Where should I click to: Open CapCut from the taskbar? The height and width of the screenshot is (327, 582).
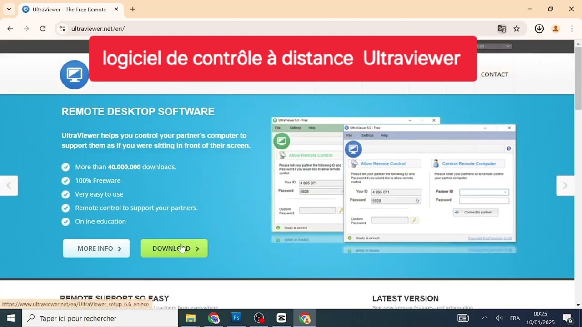[x=281, y=318]
